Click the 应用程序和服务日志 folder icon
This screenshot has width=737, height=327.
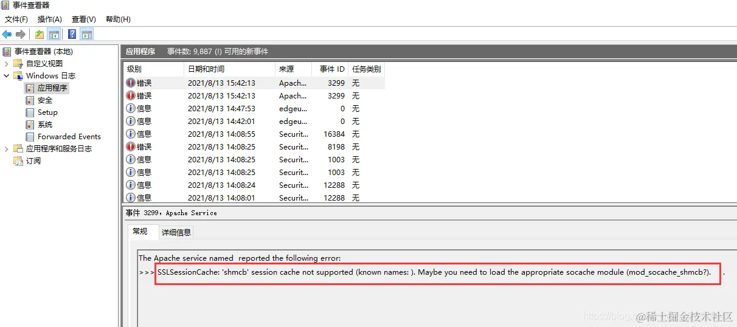tap(18, 149)
